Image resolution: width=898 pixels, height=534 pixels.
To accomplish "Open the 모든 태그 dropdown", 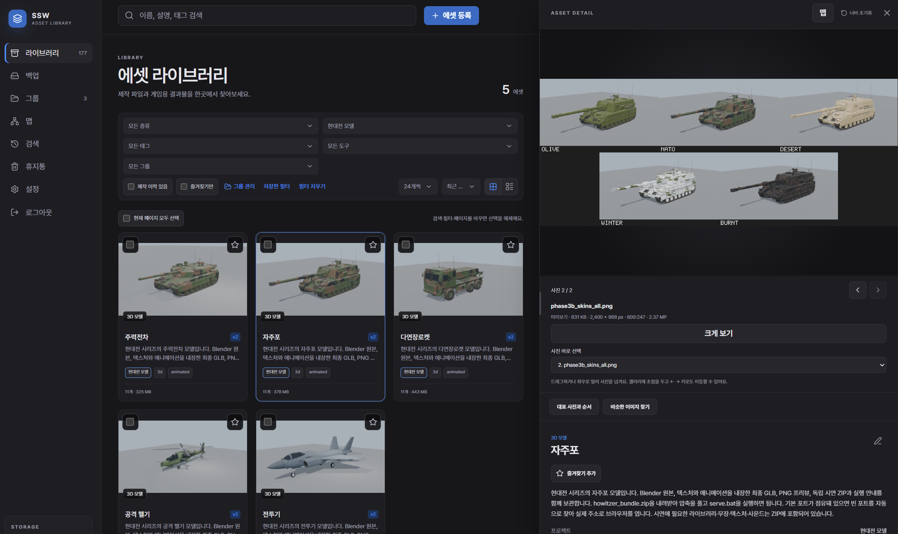I will (x=220, y=146).
